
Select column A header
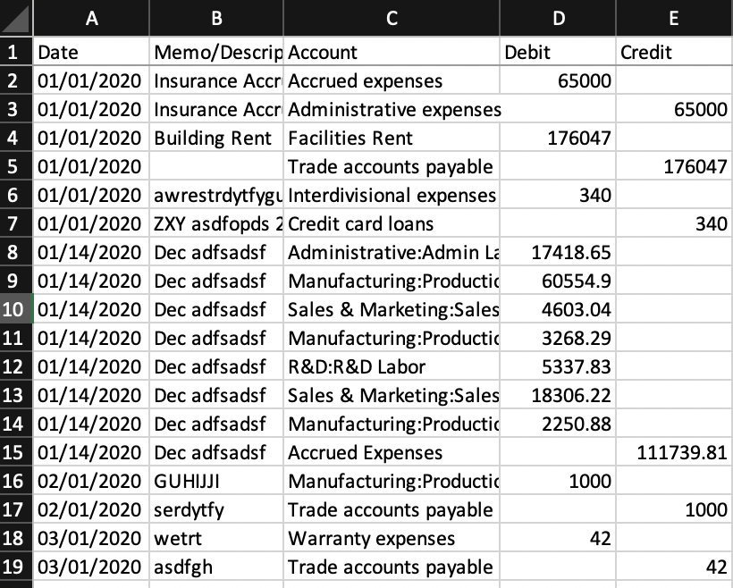pyautogui.click(x=91, y=18)
